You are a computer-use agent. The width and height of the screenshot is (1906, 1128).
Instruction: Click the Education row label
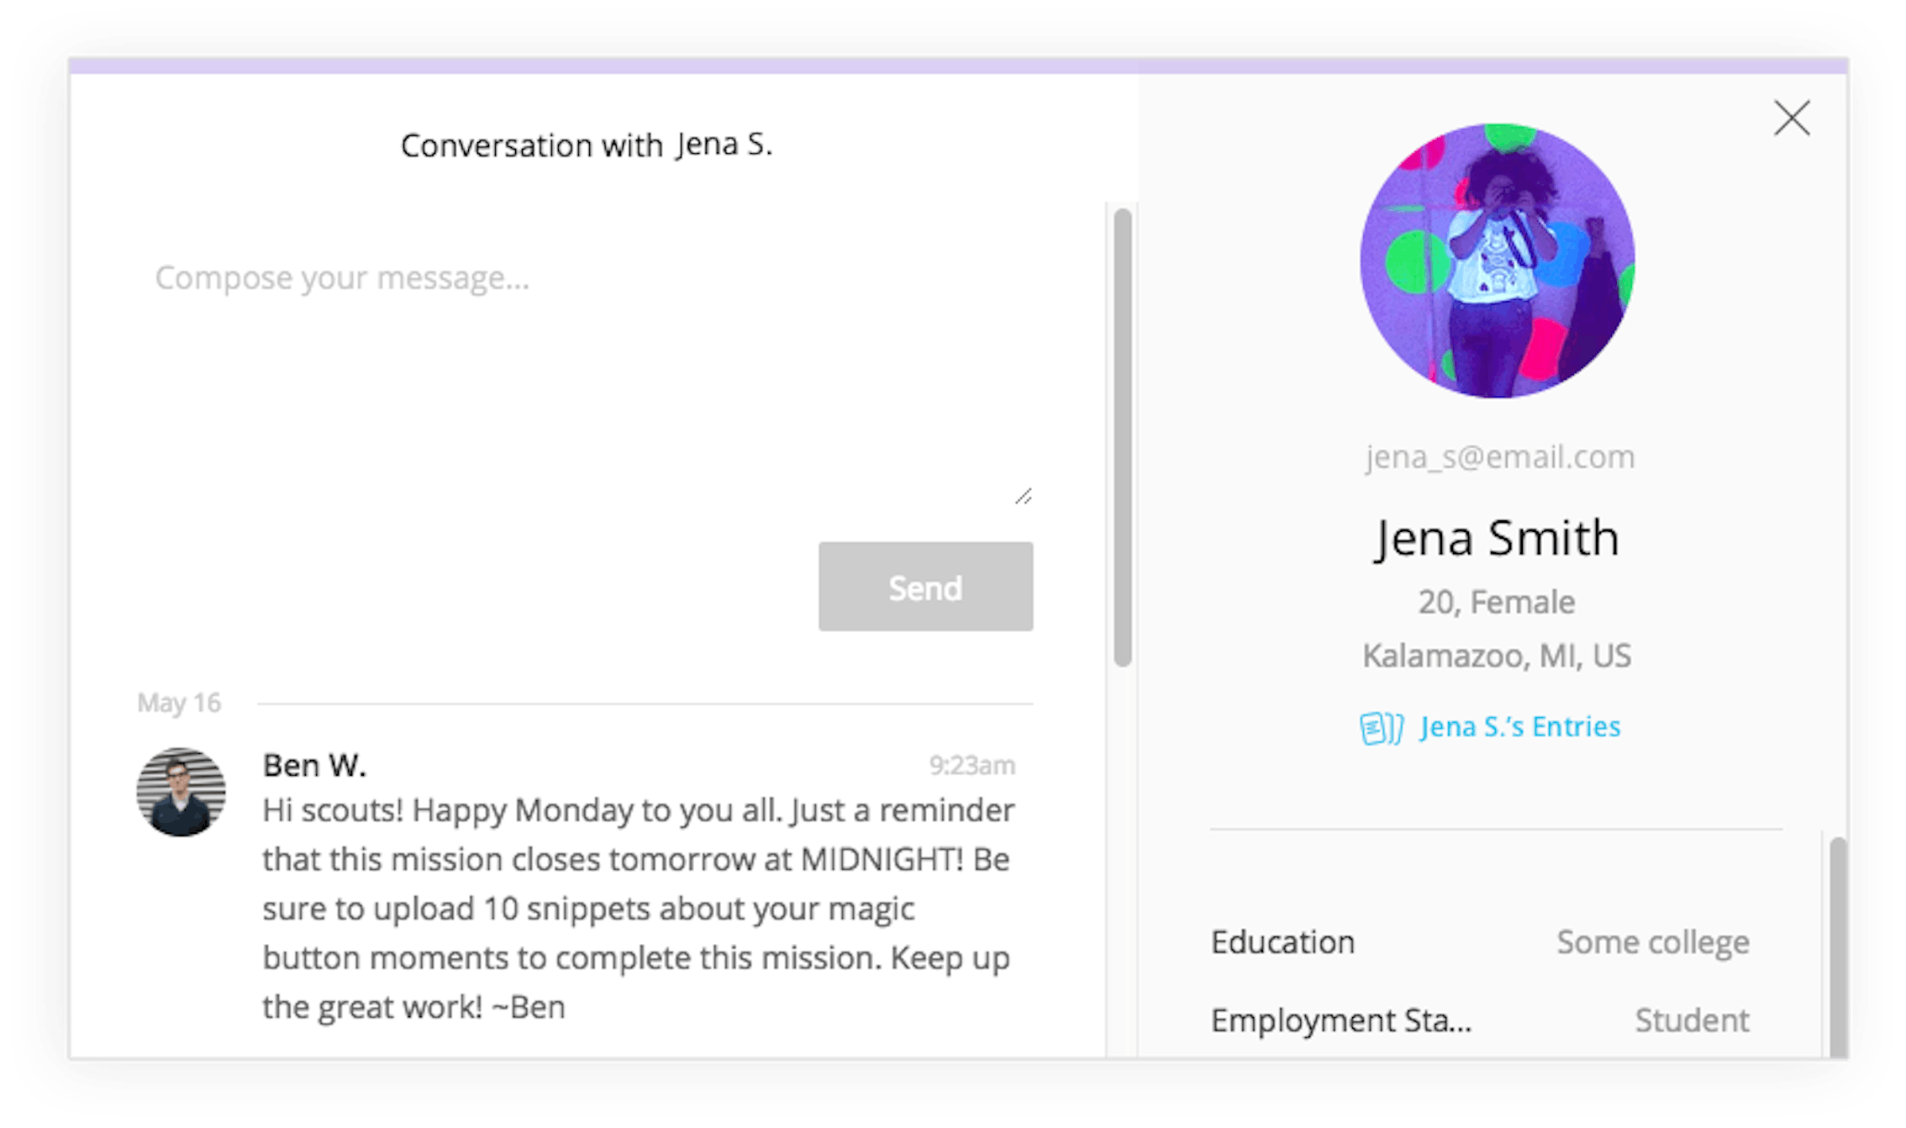[1282, 942]
